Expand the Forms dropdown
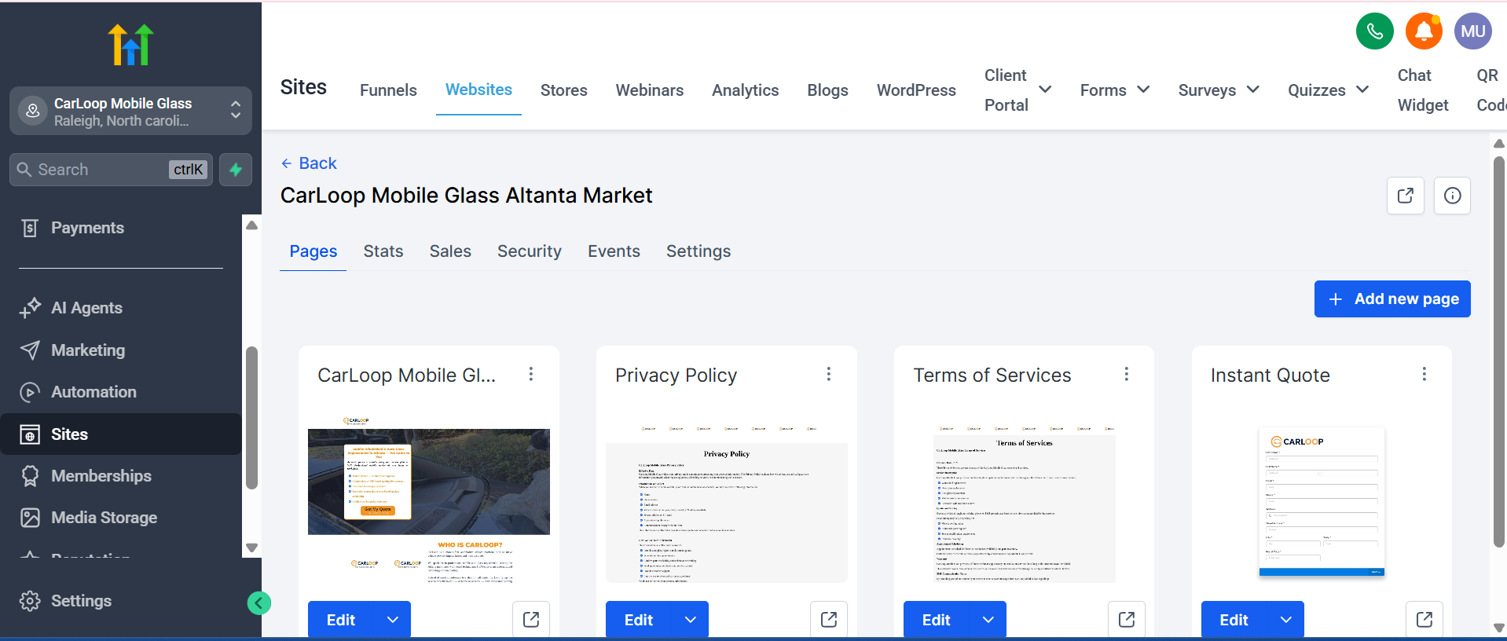Screen dimensions: 1507x641 pos(1143,90)
